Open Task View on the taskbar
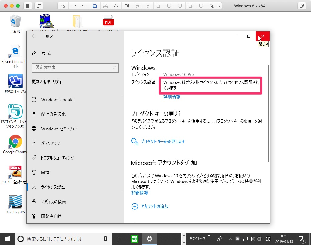 [119, 239]
